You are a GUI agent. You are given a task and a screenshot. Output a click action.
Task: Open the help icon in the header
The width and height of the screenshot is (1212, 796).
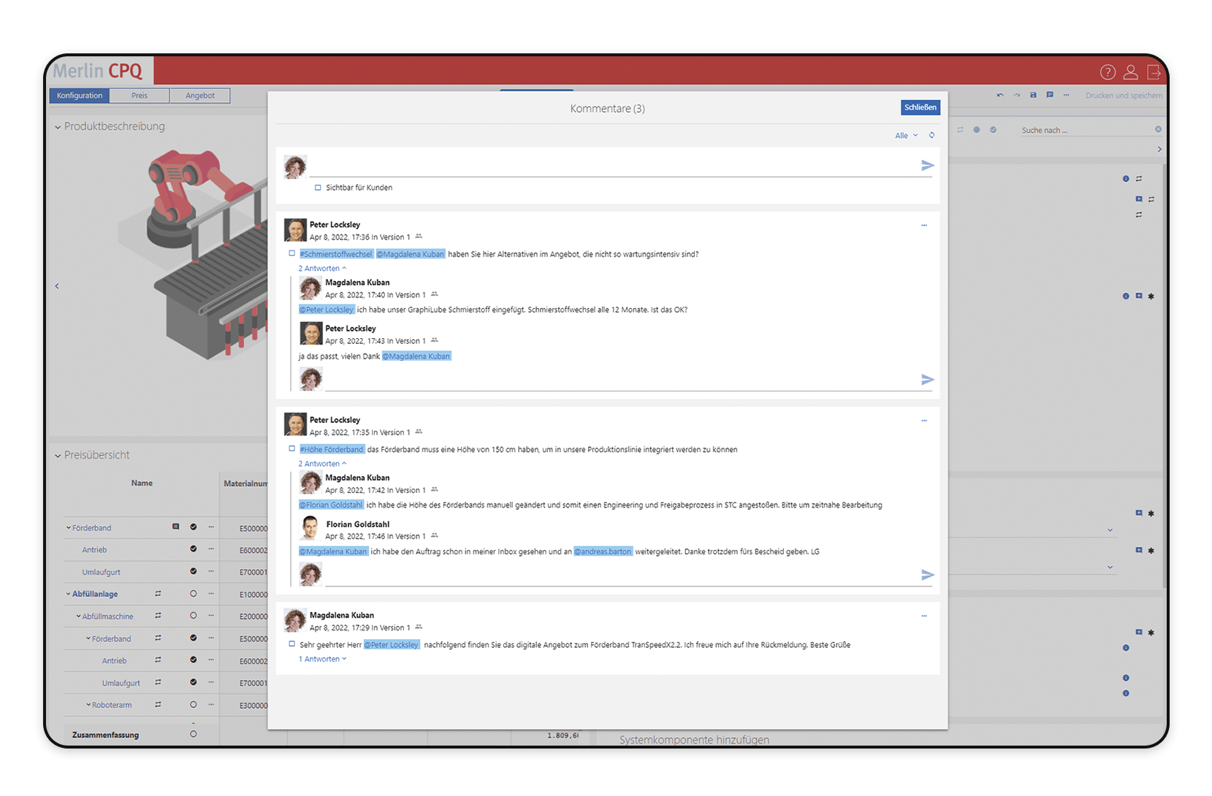click(1108, 72)
